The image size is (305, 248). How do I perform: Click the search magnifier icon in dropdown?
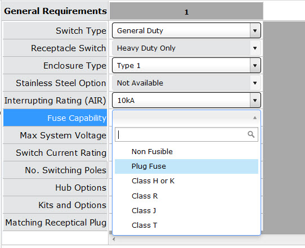tap(251, 134)
